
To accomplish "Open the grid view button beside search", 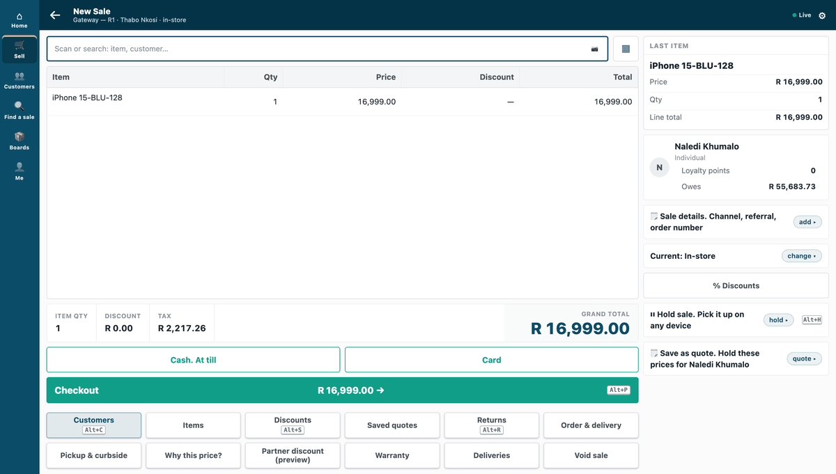I will tap(626, 49).
